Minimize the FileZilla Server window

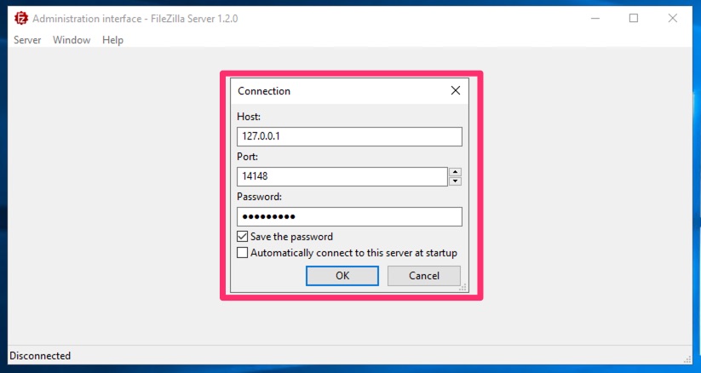coord(594,18)
